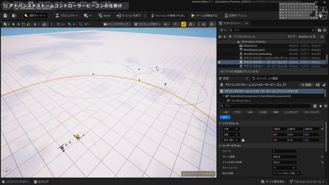Select the translate (move) gizmo tool
The height and width of the screenshot is (185, 329).
pyautogui.click(x=19, y=24)
